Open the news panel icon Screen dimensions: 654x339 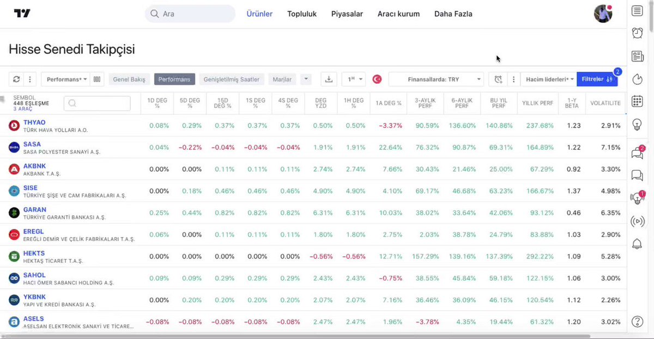(637, 56)
